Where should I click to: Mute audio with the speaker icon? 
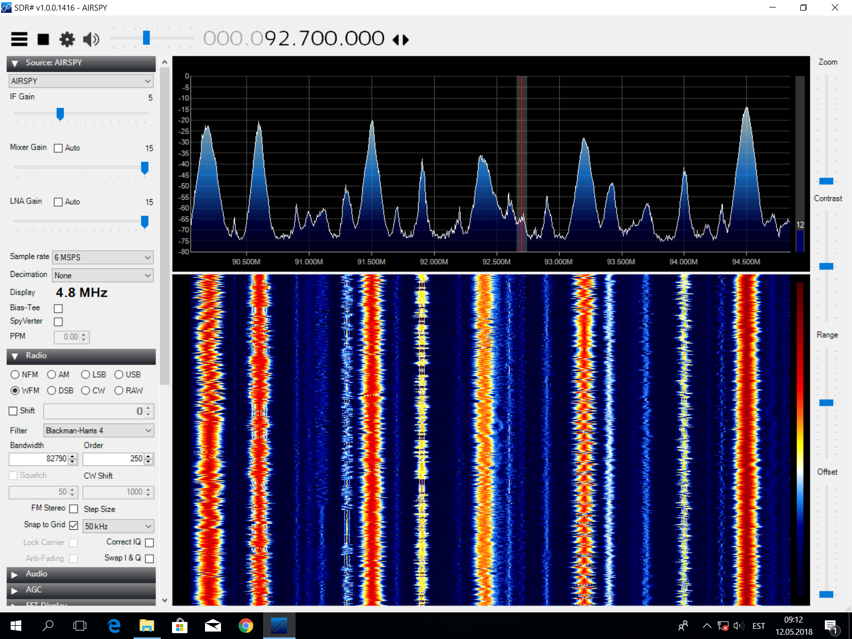(x=91, y=39)
